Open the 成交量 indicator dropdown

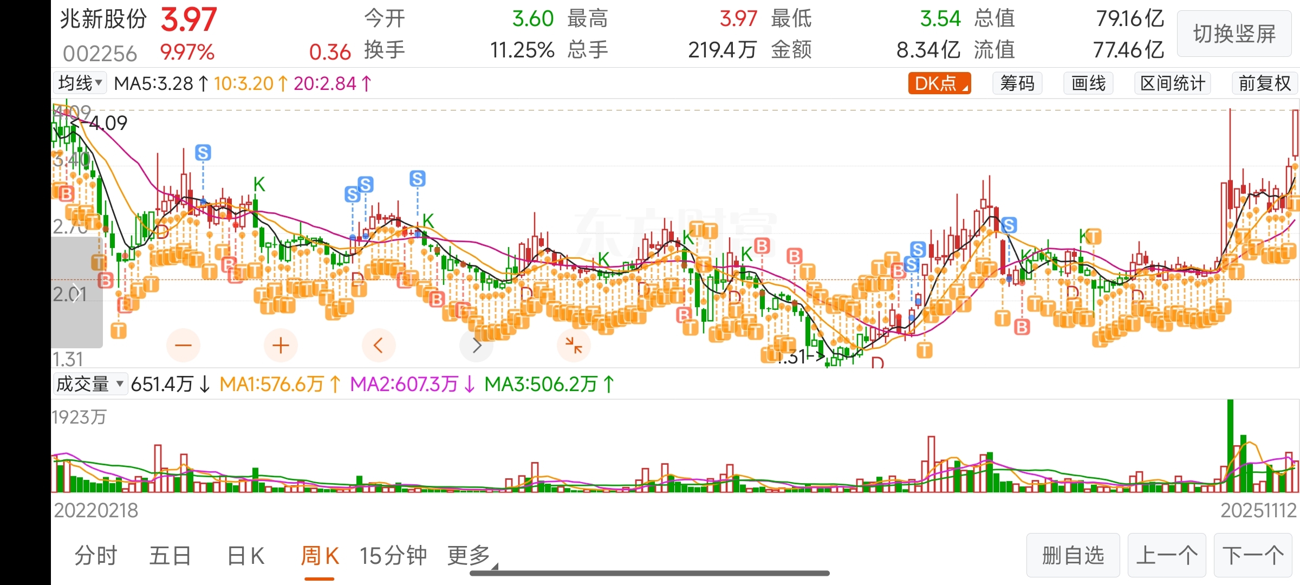89,384
